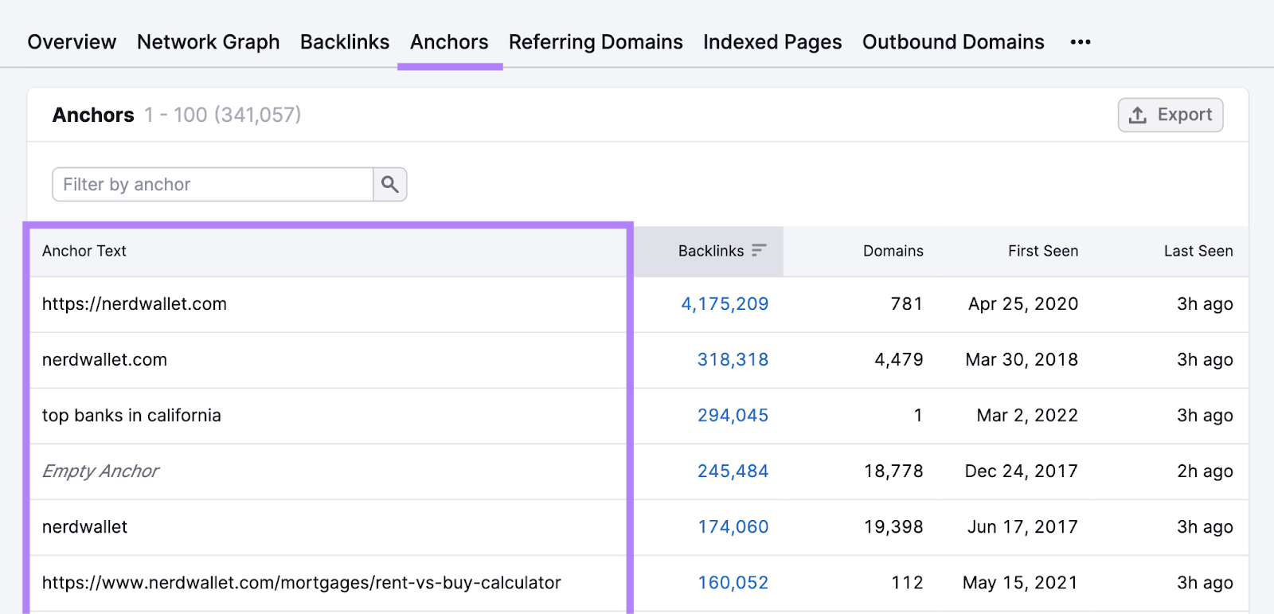
Task: Open the Referring Domains tab
Action: coord(596,42)
